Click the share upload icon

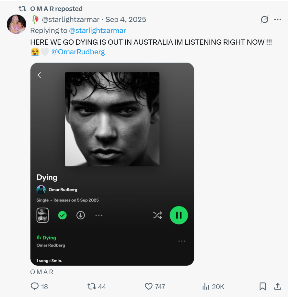click(x=278, y=286)
